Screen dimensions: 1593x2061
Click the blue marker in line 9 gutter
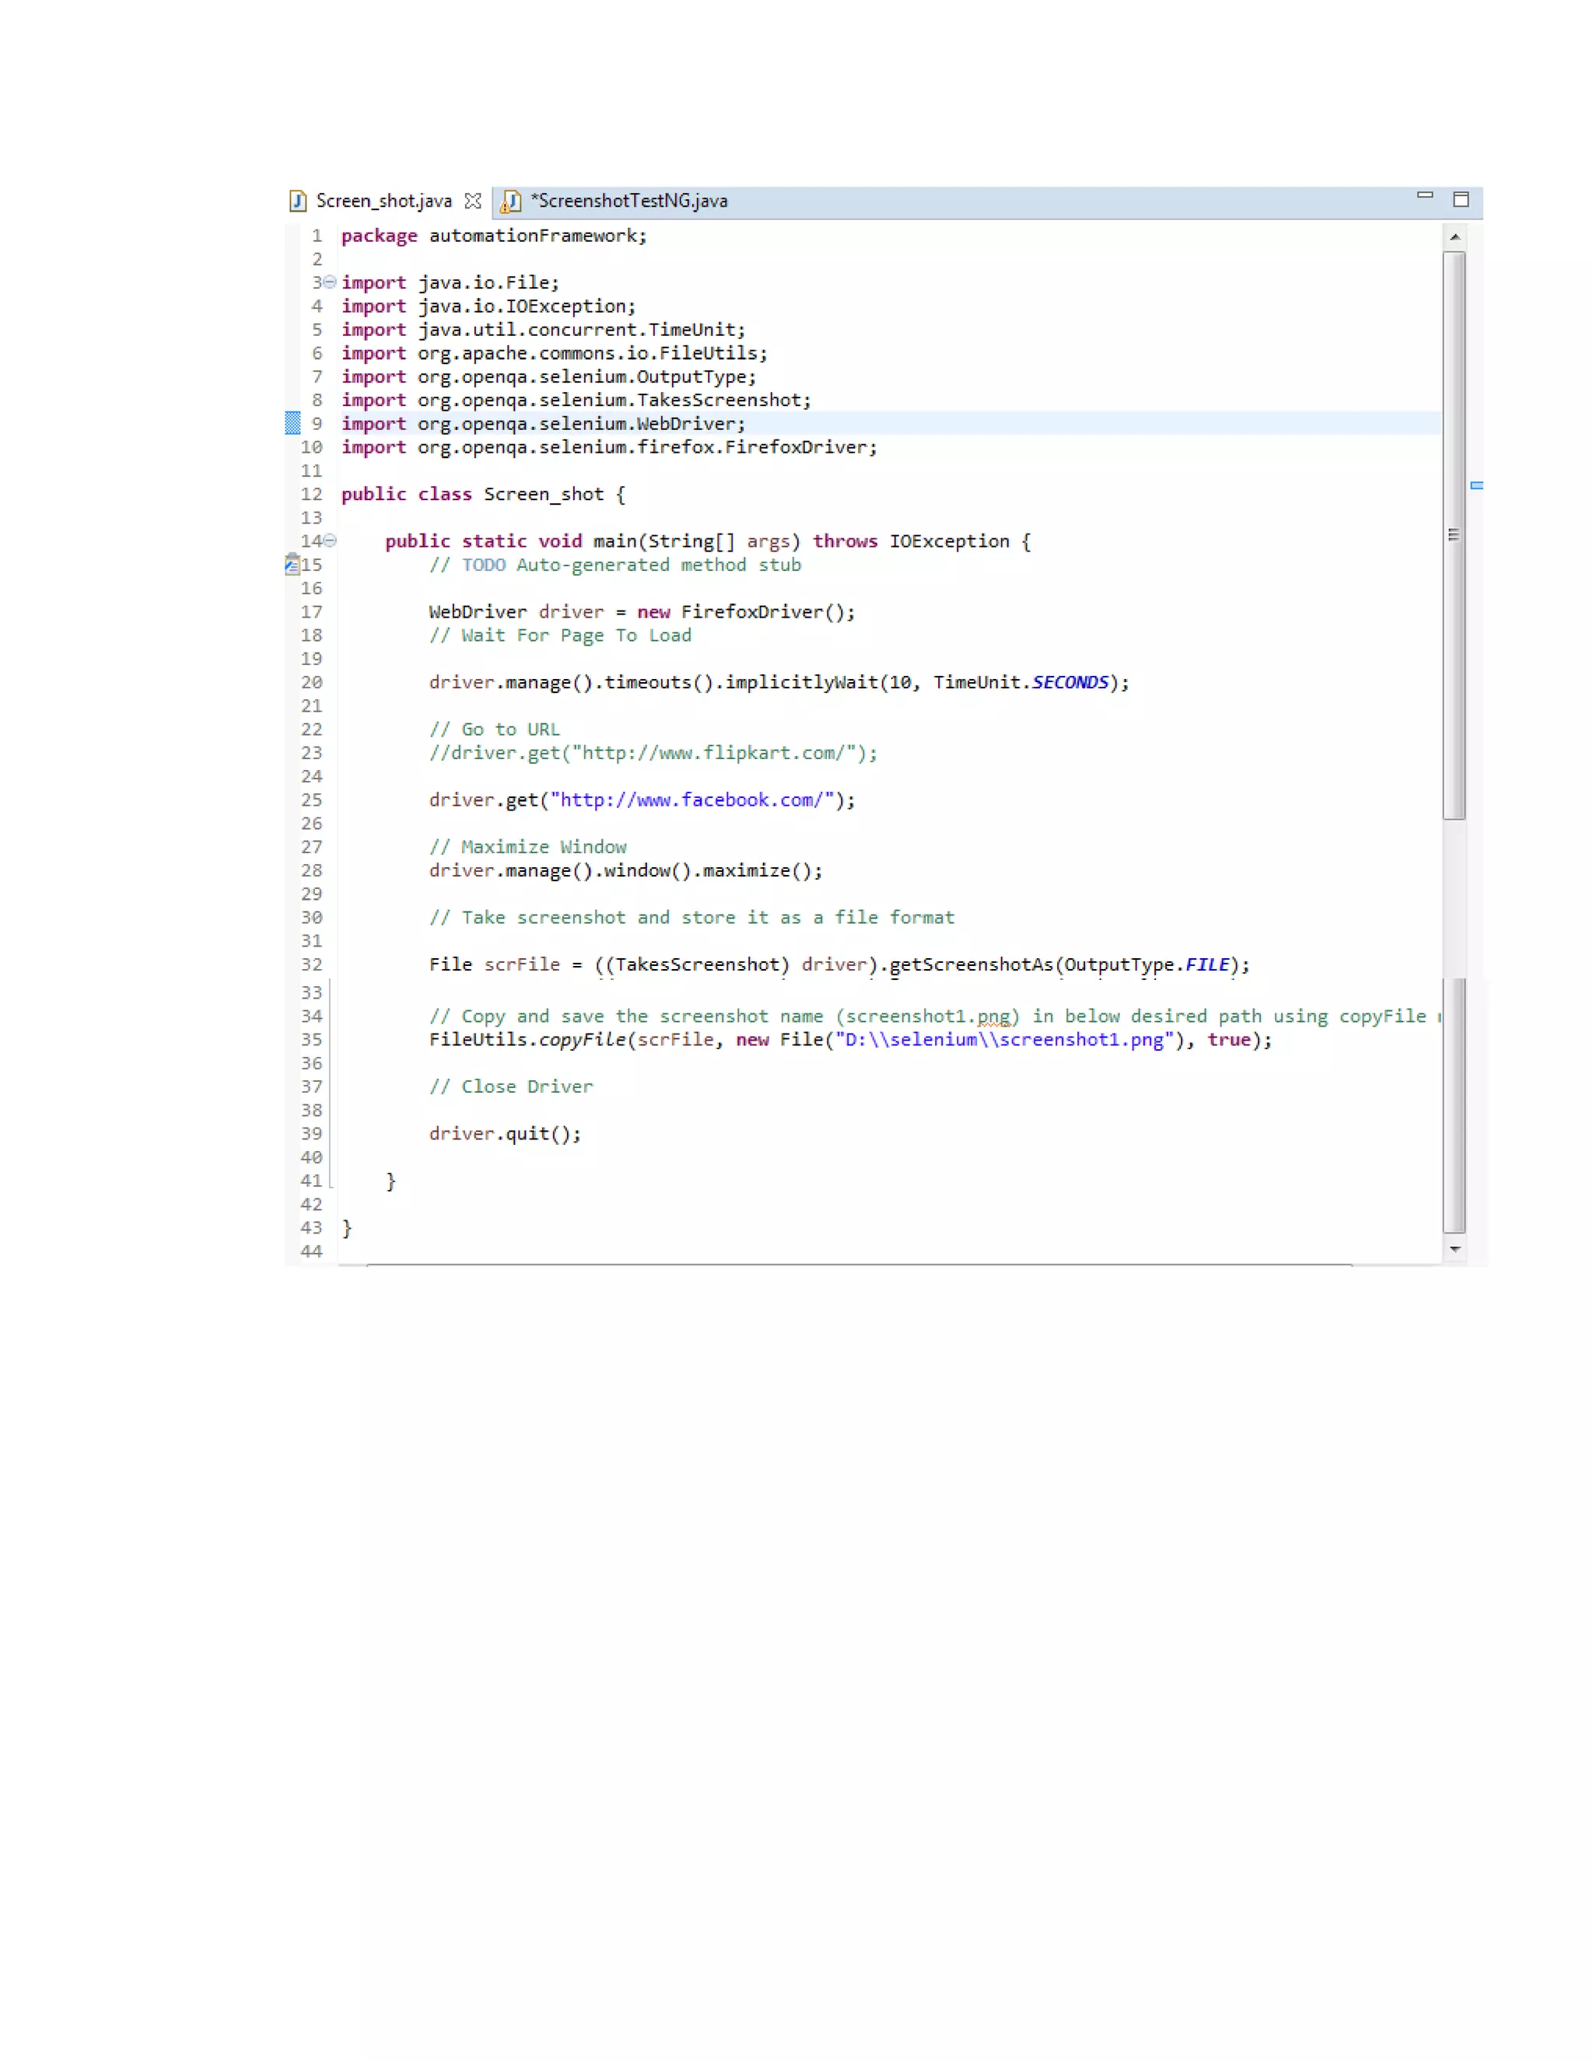coord(292,423)
